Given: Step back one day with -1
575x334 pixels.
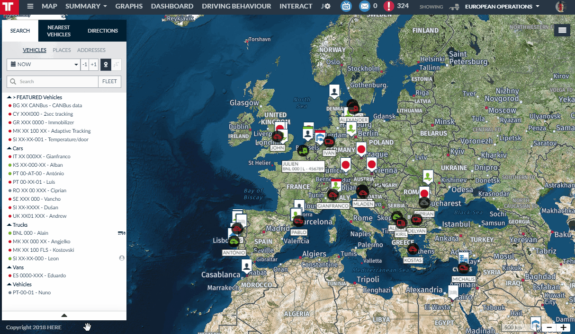Looking at the screenshot, I should tap(84, 65).
